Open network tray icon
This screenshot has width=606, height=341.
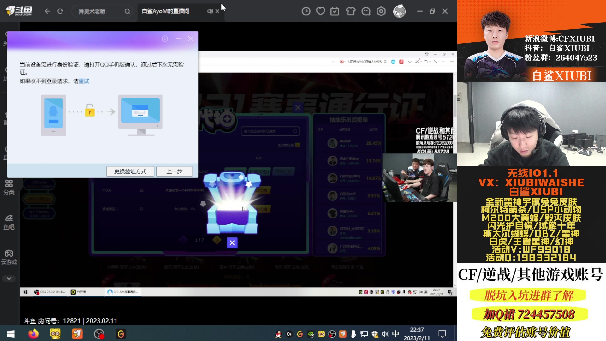tap(364, 334)
